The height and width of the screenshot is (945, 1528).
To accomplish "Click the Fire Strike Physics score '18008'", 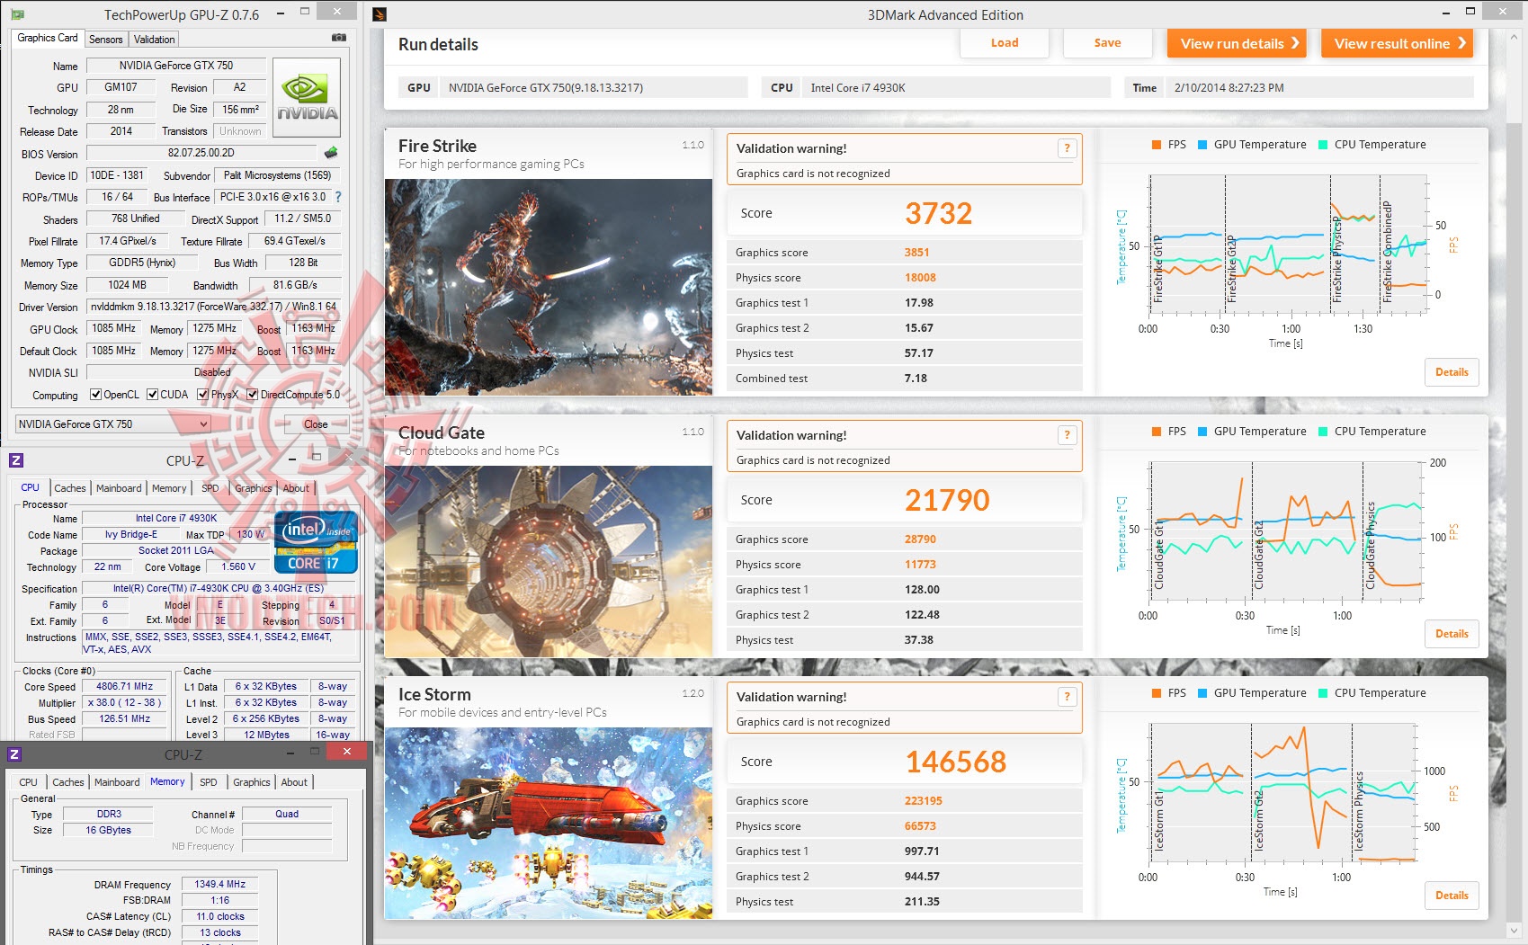I will (x=920, y=278).
